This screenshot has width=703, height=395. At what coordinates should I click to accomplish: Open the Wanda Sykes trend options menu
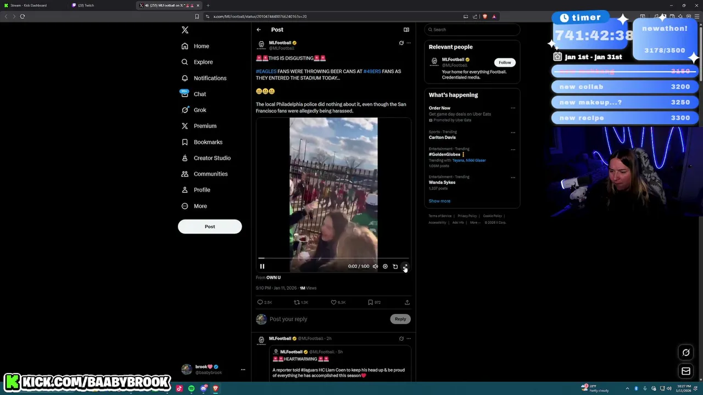513,177
